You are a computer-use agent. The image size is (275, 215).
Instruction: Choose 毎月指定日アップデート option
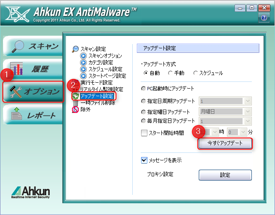click(x=143, y=121)
